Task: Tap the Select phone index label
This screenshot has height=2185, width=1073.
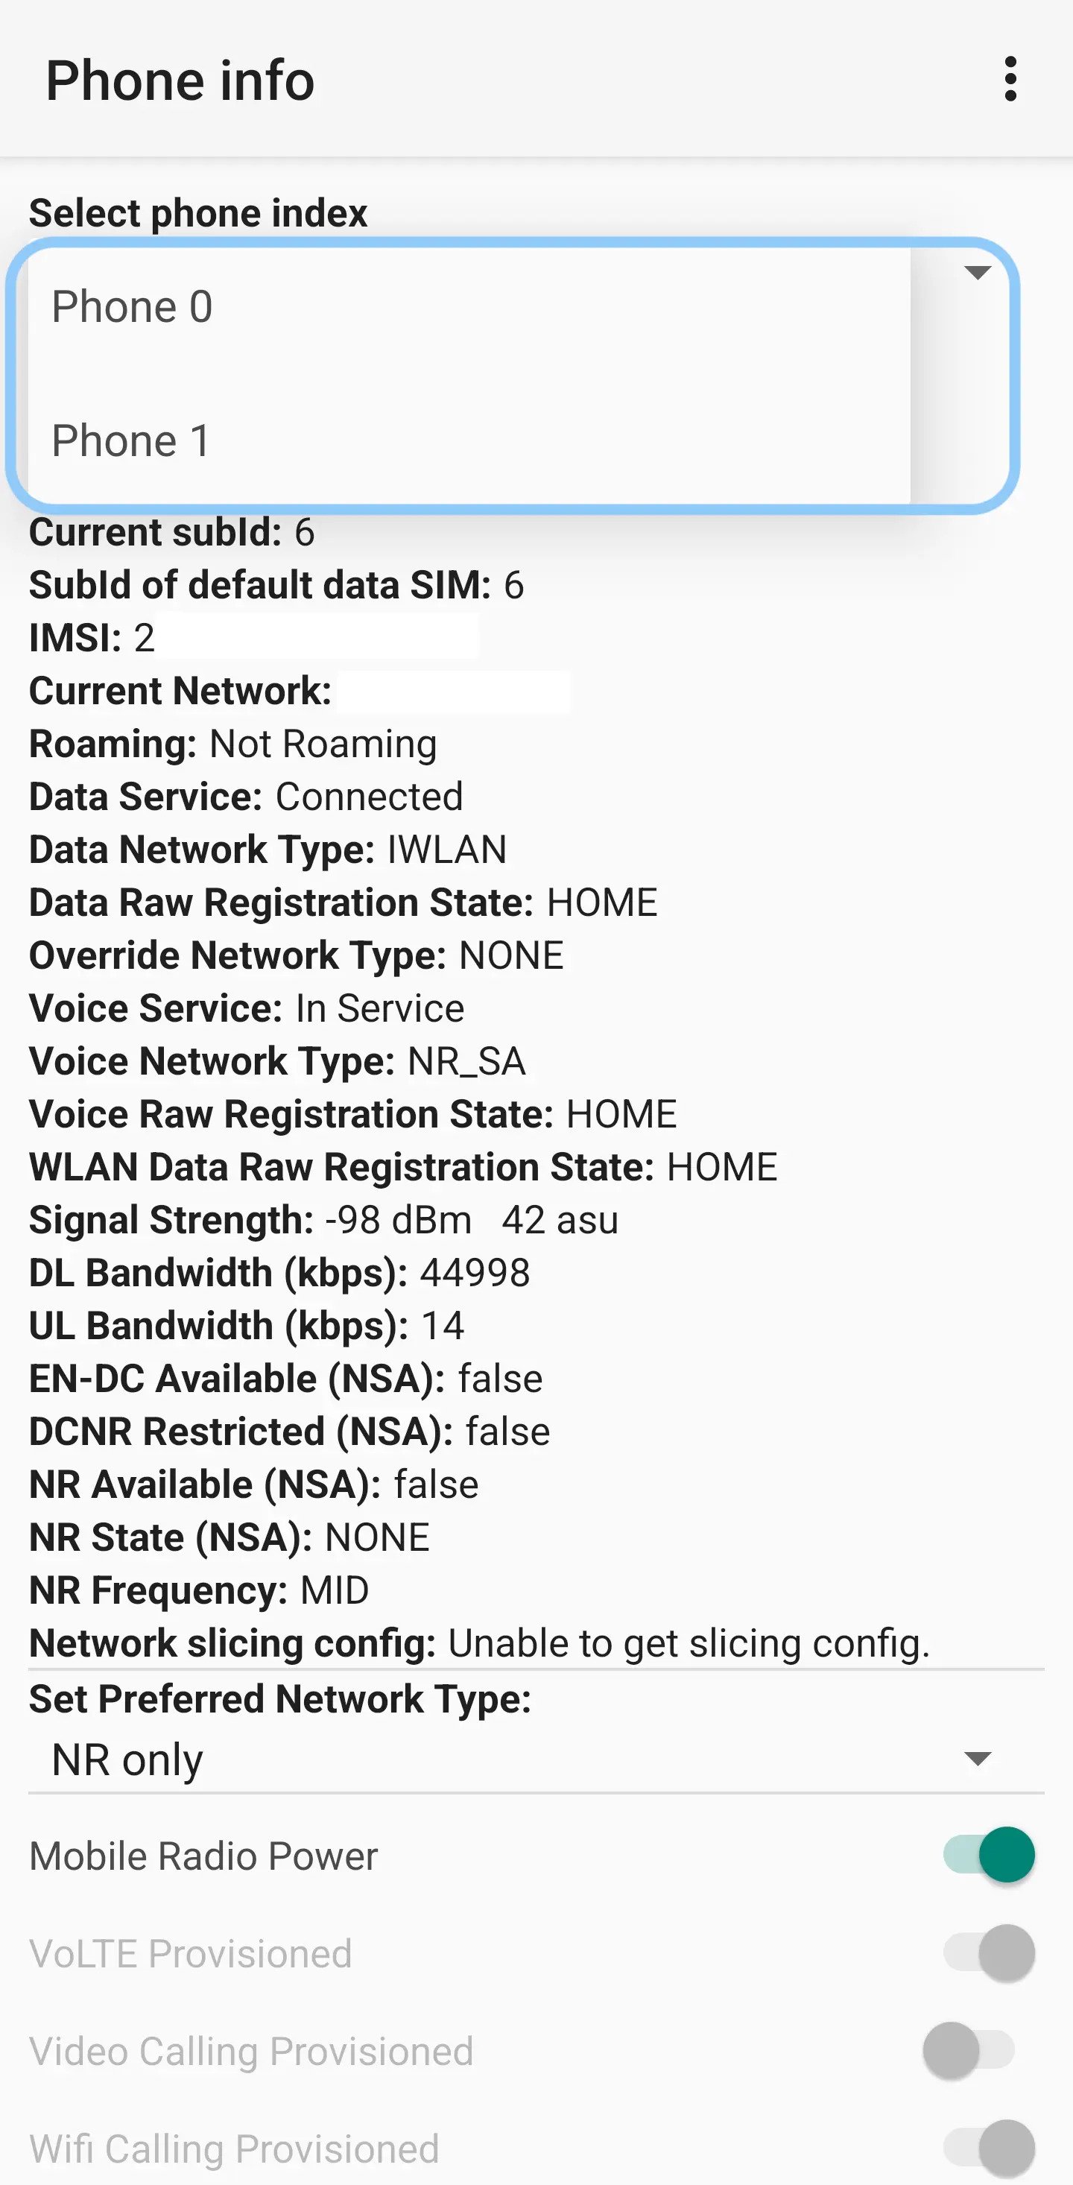Action: coord(197,213)
